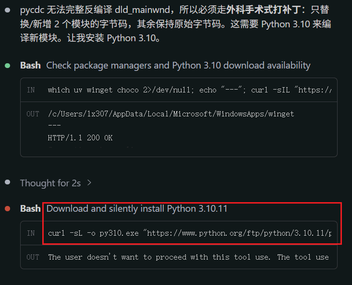
Task: Open the Thought for 2s reasoning text
Action: pos(50,183)
